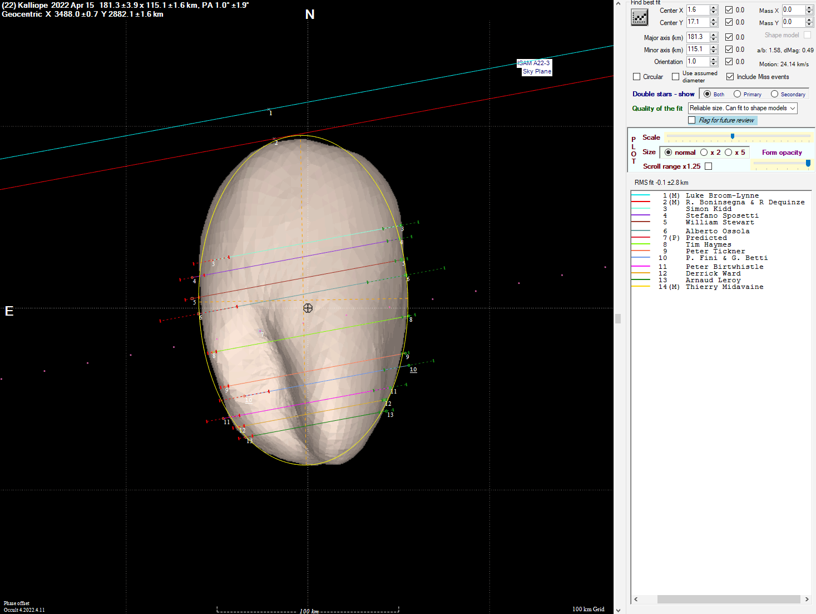
Task: Click the ISAM A22-3 Sky Plane label
Action: (x=535, y=67)
